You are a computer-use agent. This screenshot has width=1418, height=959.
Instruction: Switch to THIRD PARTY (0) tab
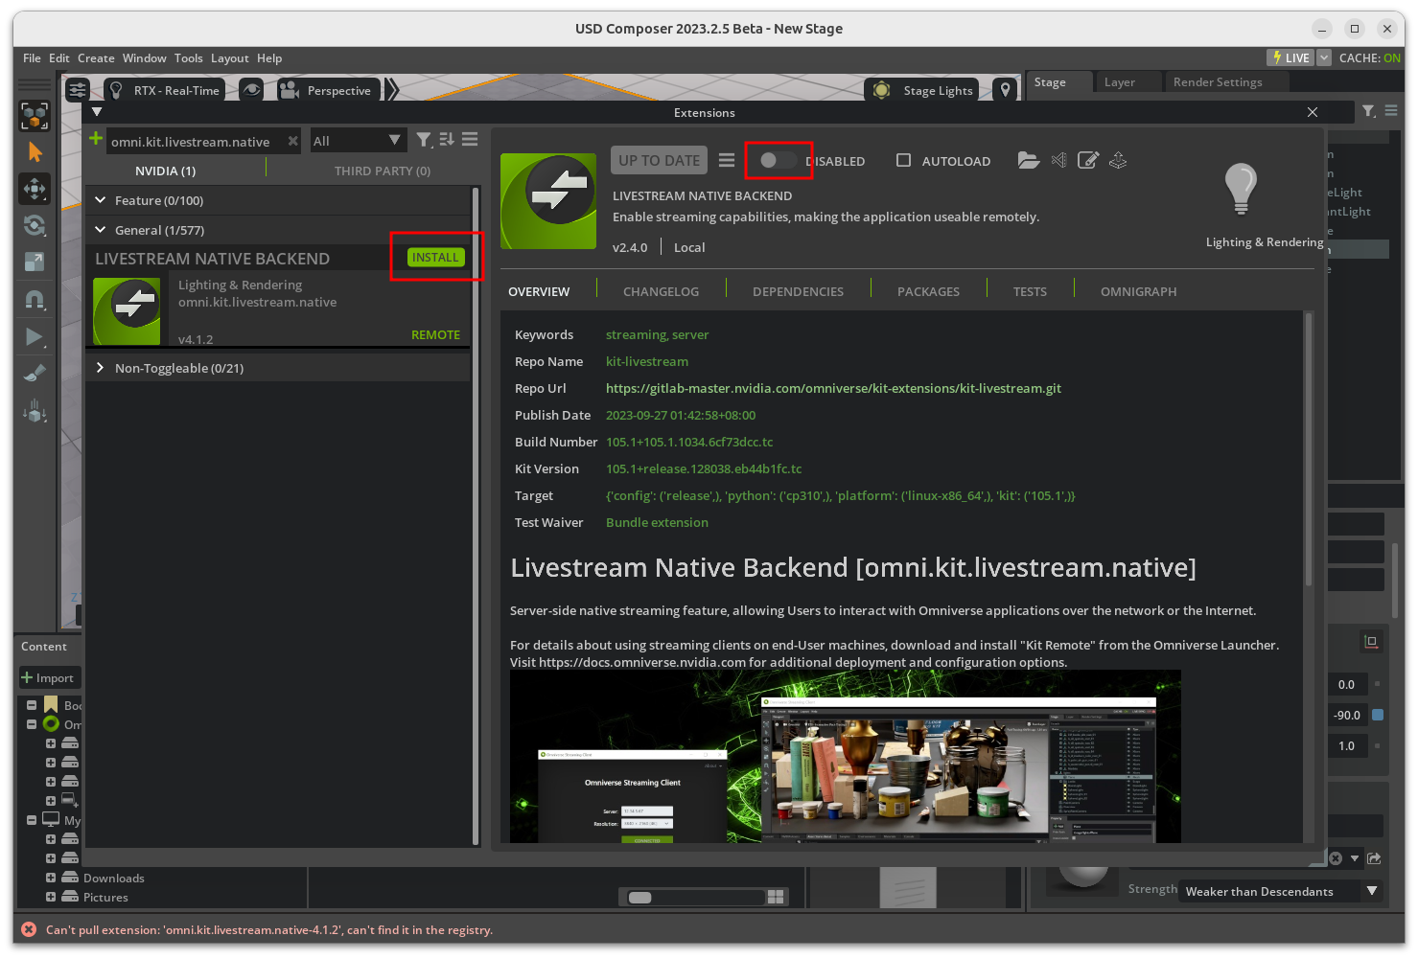(382, 171)
